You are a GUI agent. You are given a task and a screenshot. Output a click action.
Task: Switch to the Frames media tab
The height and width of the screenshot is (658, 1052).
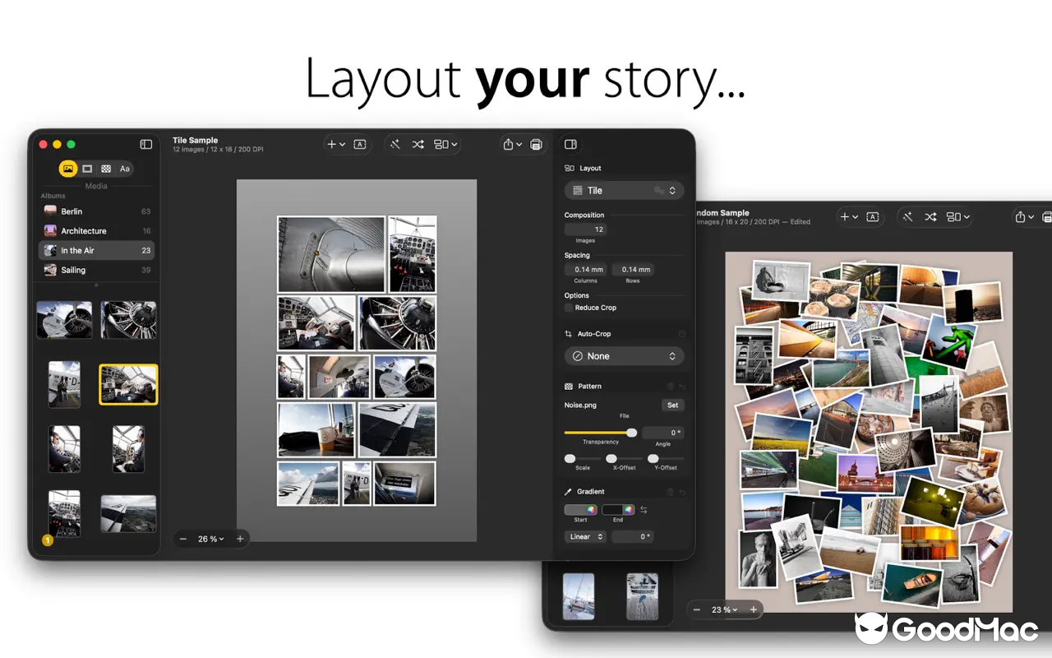point(87,169)
